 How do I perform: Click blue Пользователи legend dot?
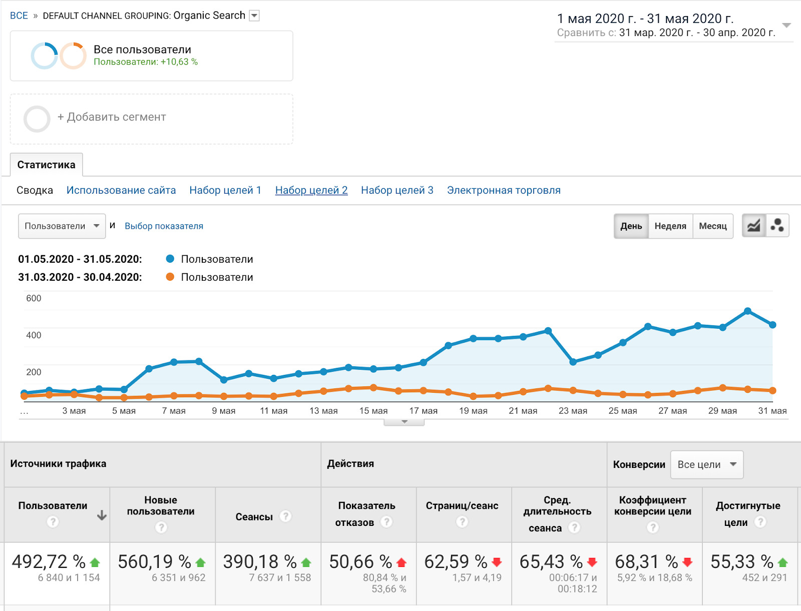click(170, 259)
